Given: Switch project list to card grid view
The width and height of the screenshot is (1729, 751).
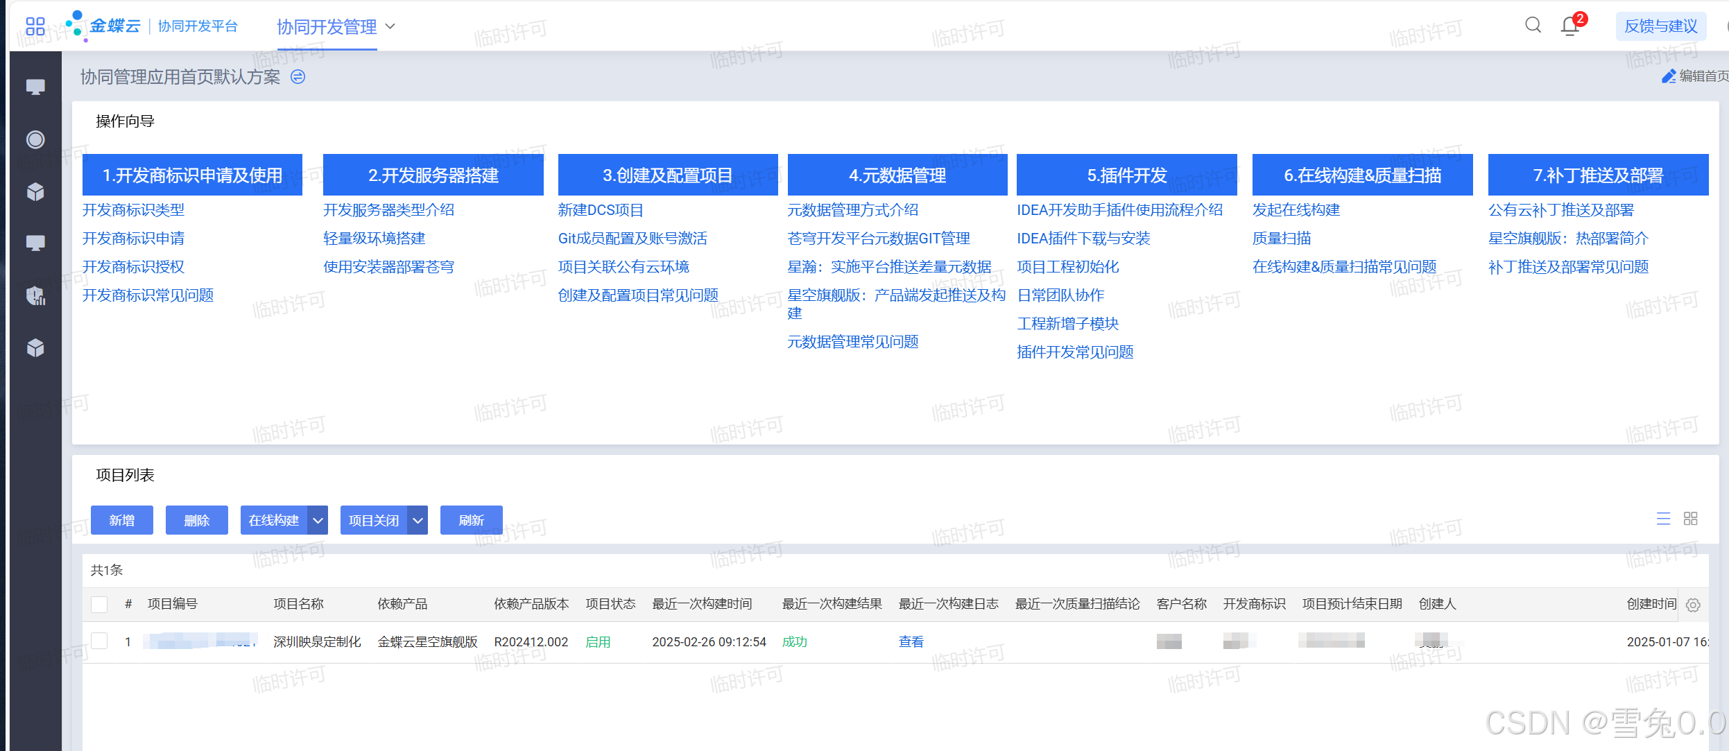Looking at the screenshot, I should (1690, 519).
